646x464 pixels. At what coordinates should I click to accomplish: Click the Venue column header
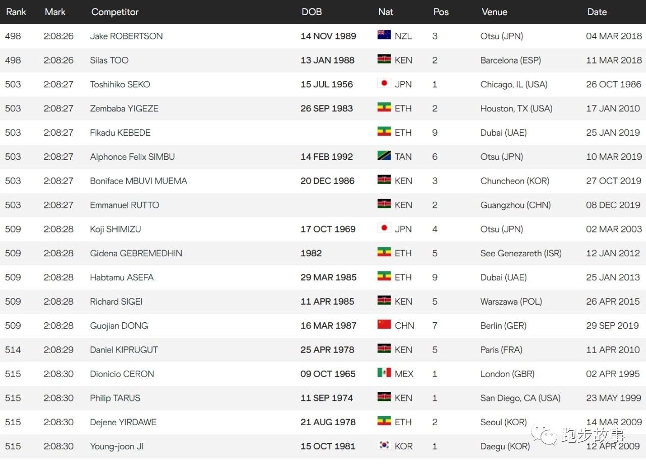494,12
